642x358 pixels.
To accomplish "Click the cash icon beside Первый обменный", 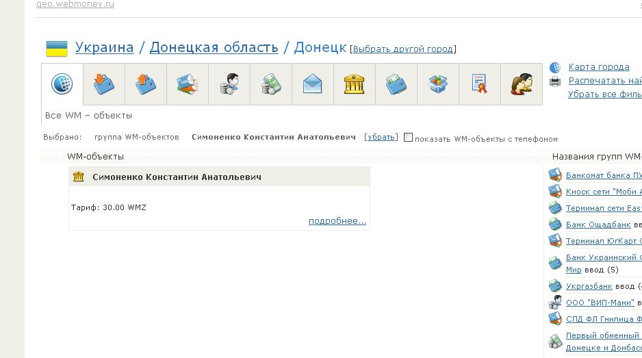I will [x=555, y=341].
